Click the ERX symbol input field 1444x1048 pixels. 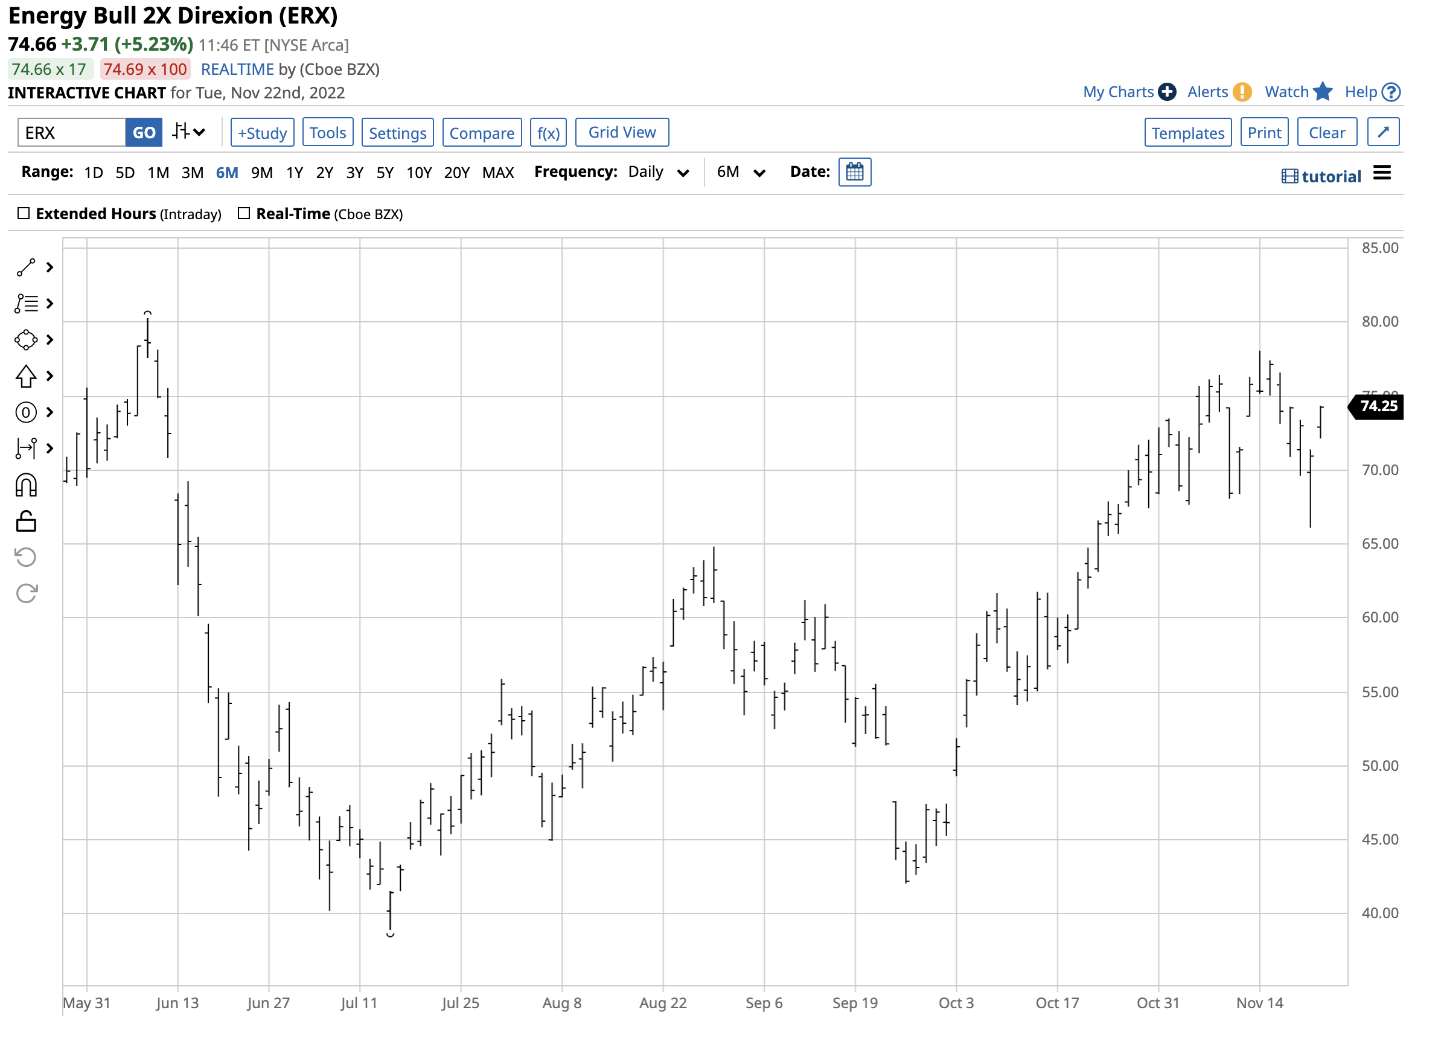71,132
